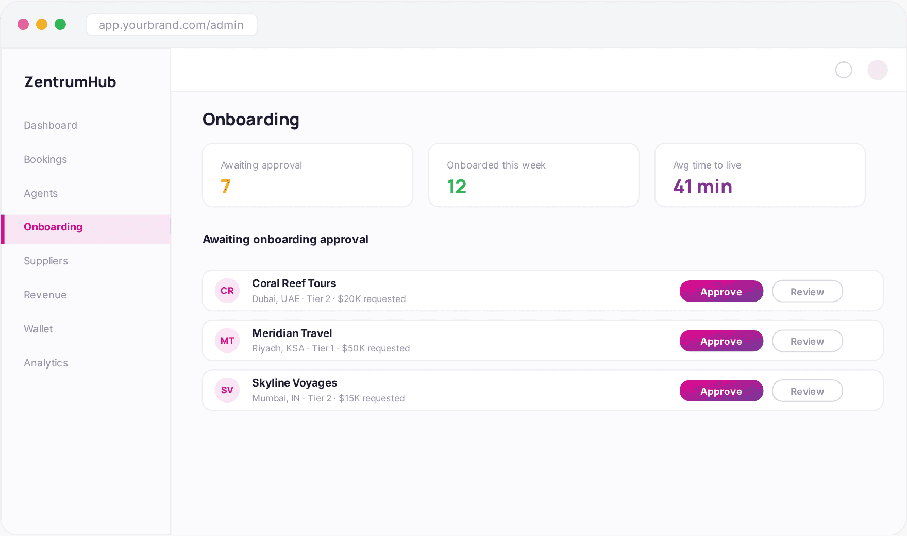Click the circular notification icon in top bar

(844, 70)
